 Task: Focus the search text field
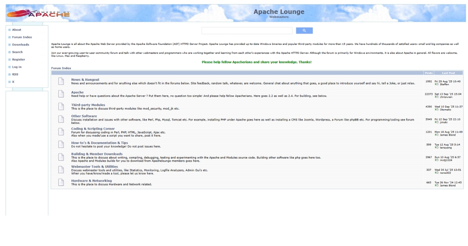coord(246,30)
